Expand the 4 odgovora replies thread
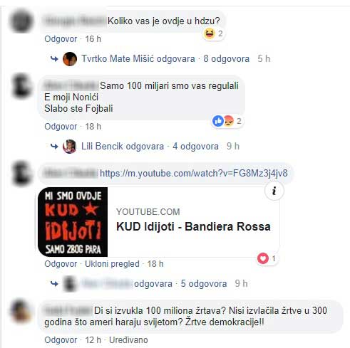 [195, 146]
